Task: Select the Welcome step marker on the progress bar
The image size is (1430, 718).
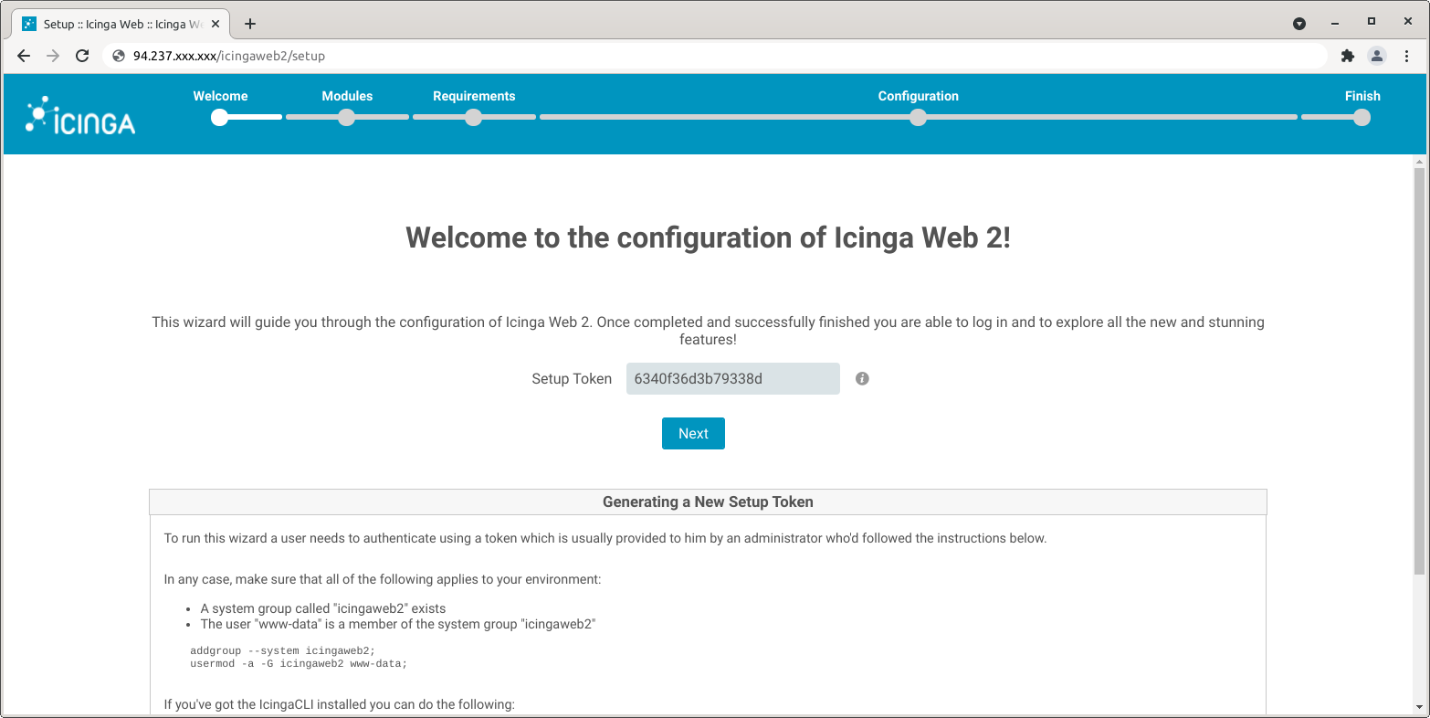Action: point(219,117)
